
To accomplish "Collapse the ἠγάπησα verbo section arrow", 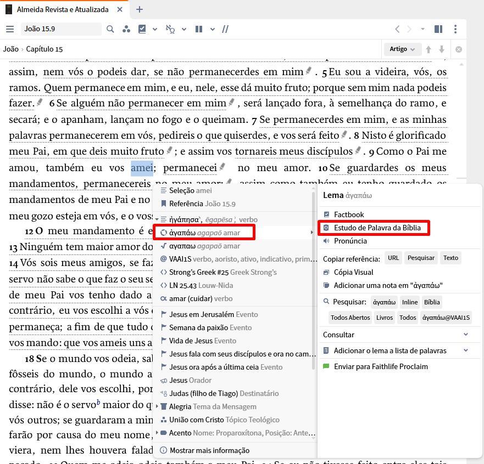I will point(157,220).
